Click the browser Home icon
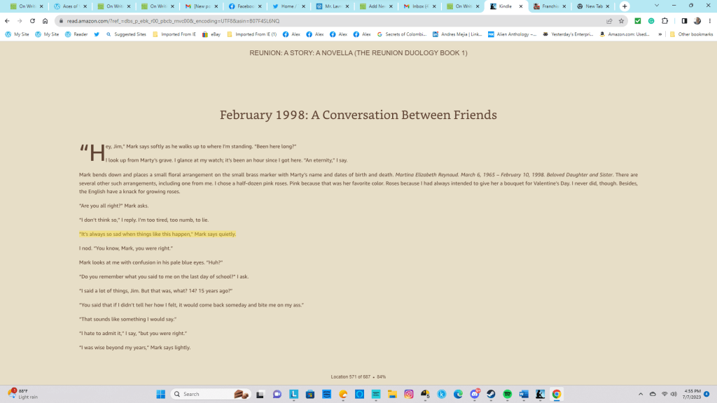The image size is (717, 403). click(45, 21)
